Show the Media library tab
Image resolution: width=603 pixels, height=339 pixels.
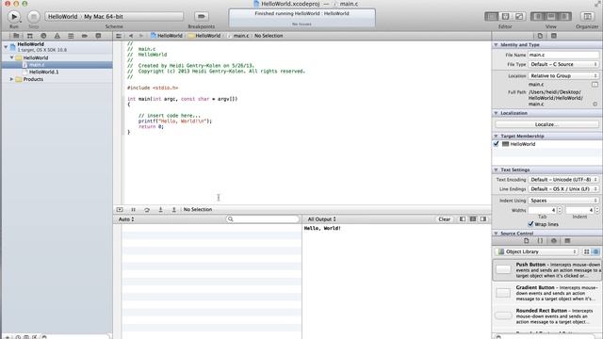pyautogui.click(x=567, y=241)
